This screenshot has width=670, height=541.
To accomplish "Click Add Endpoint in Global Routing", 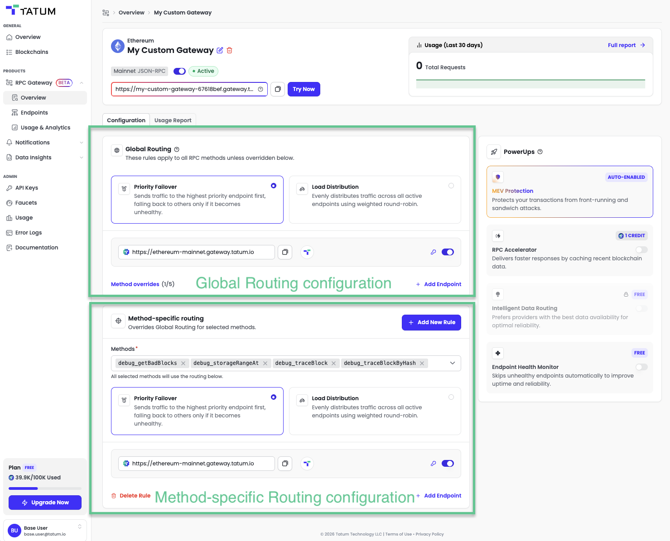I will point(439,284).
